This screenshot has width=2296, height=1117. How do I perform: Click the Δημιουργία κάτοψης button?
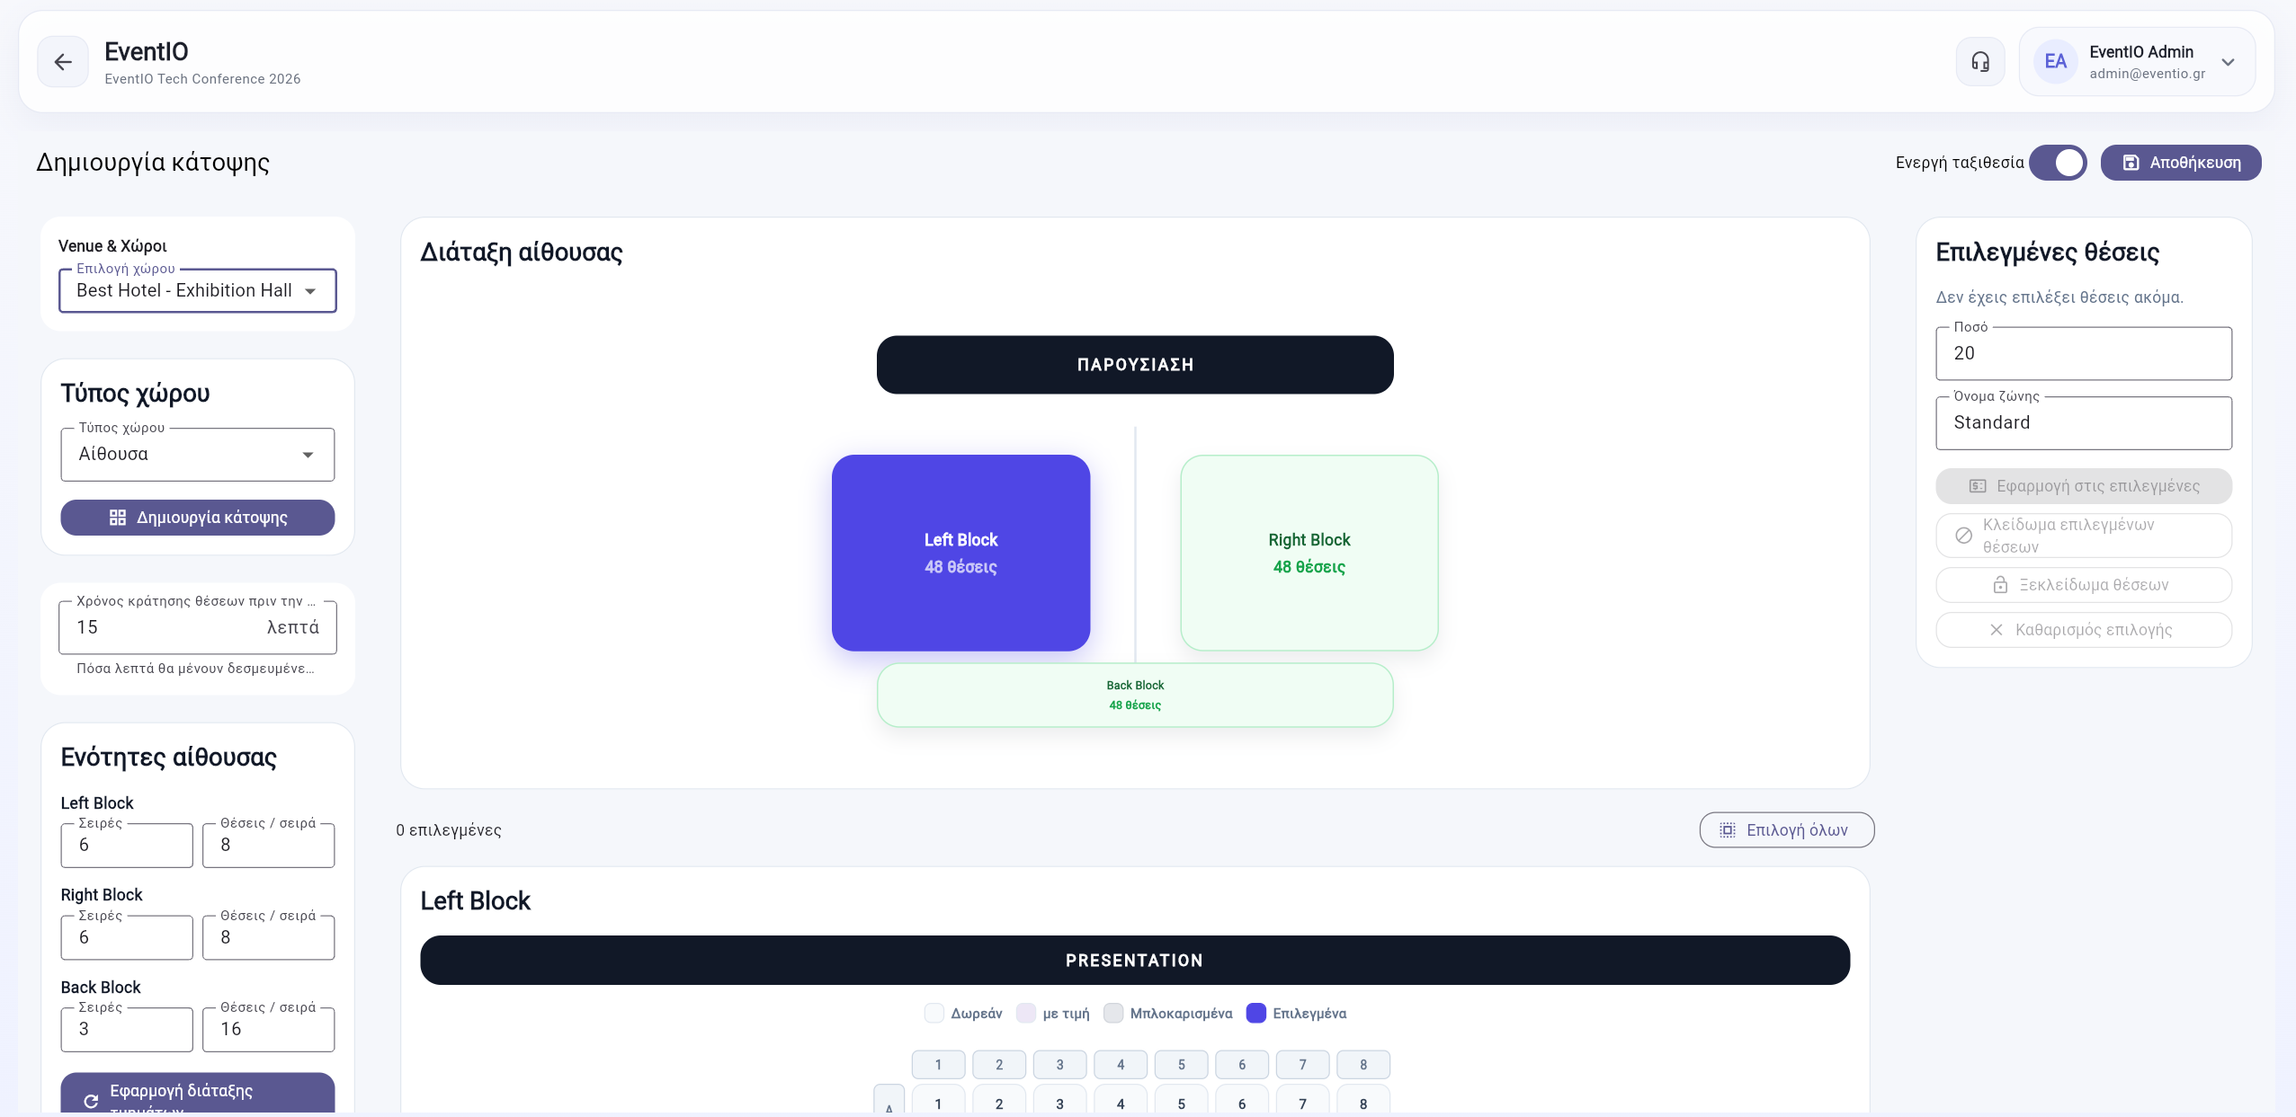[x=198, y=518]
